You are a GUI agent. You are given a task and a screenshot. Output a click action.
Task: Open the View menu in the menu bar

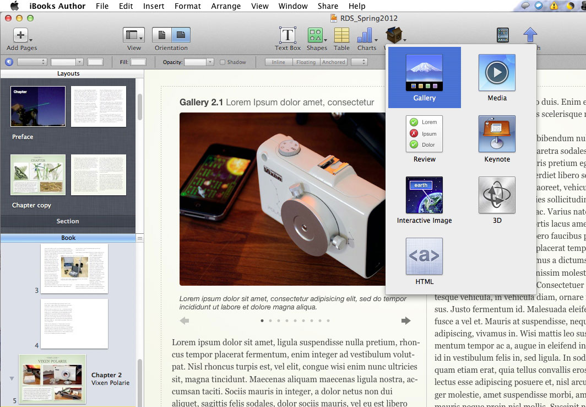[260, 6]
